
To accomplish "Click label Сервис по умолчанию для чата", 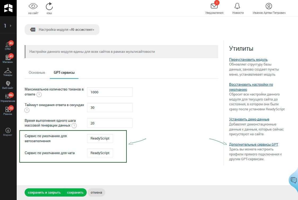I will tap(50, 153).
